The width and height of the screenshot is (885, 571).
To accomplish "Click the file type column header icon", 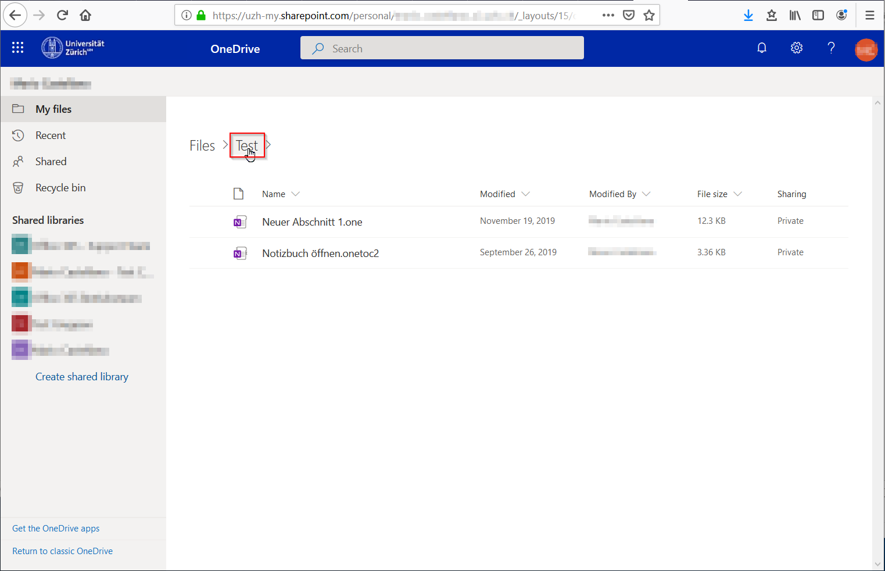I will (x=238, y=194).
